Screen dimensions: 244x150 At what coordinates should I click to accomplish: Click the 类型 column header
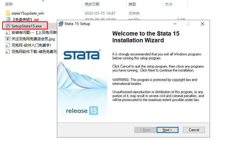132,4
